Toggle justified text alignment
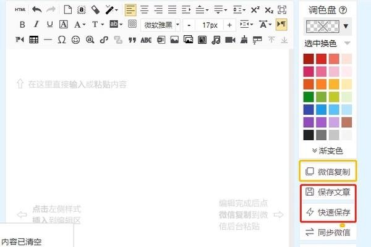The image size is (371, 247). click(173, 10)
